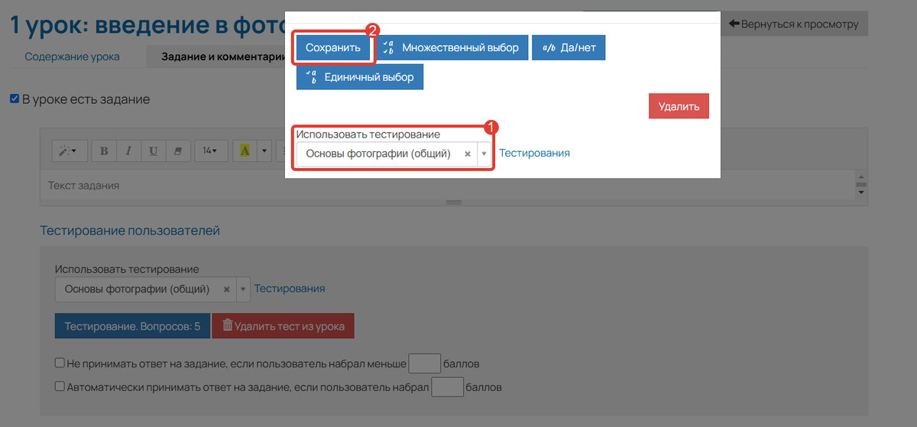This screenshot has width=917, height=427.
Task: Open the font size 14 dropdown
Action: 209,150
